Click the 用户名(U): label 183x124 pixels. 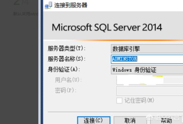[68, 80]
